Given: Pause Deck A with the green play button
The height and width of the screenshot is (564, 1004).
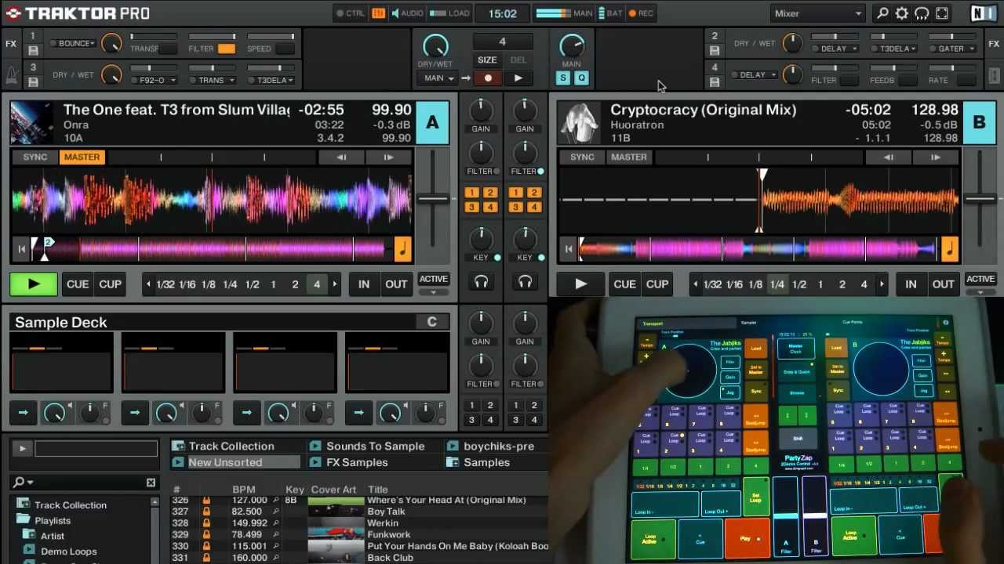Looking at the screenshot, I should tap(34, 284).
